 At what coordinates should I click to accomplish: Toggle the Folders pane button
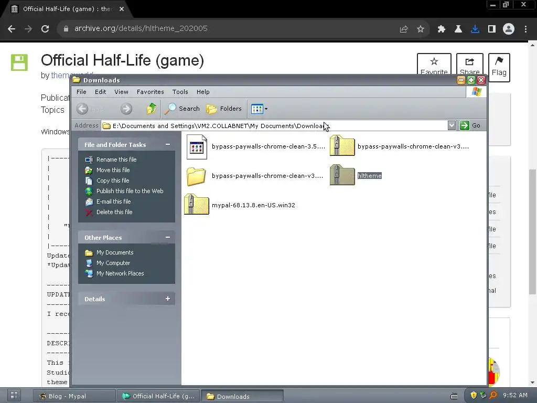tap(224, 109)
